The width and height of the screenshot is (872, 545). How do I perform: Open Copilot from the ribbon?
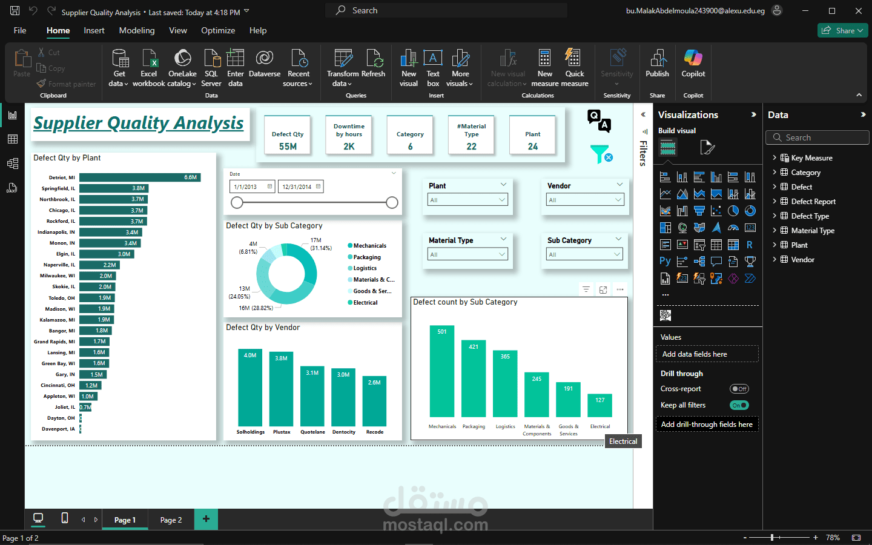point(693,64)
